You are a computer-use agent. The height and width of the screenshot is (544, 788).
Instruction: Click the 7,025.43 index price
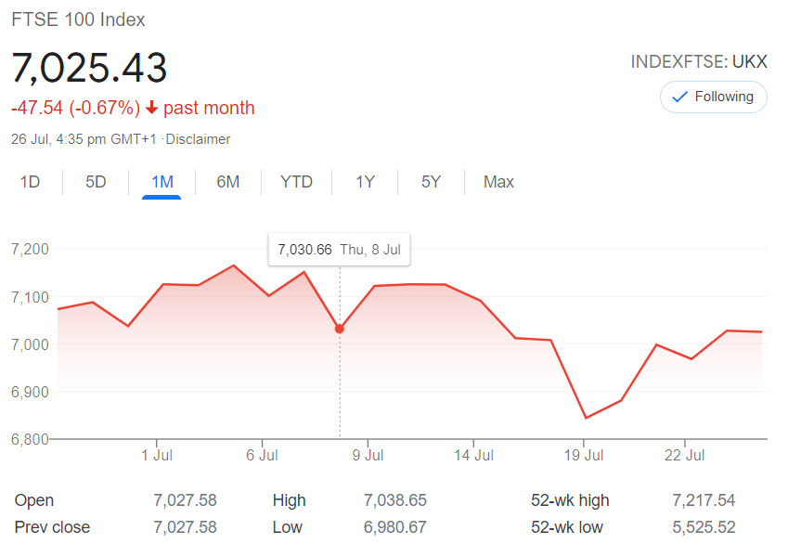click(x=89, y=69)
